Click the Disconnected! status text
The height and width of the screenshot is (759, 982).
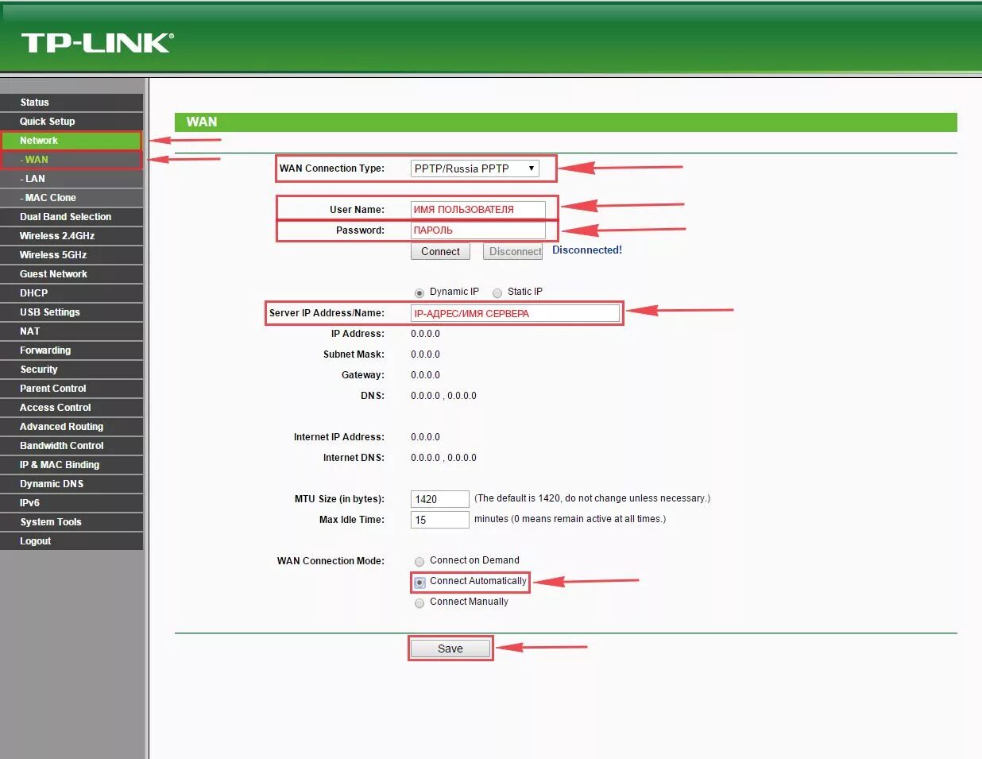pos(587,250)
